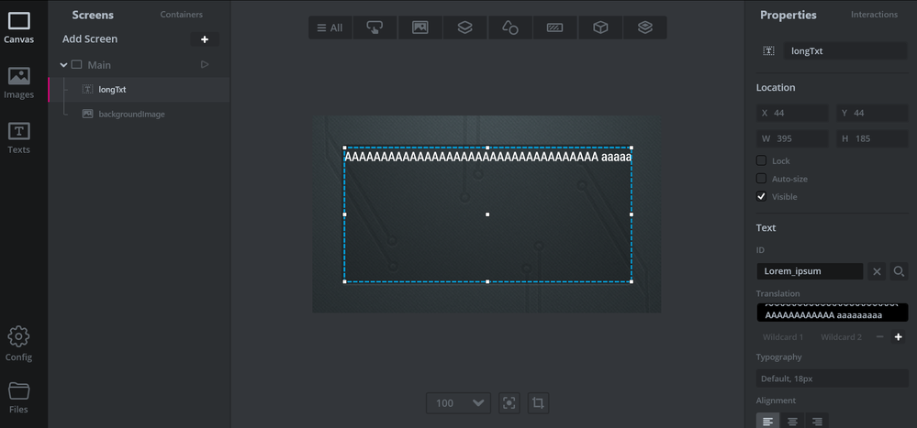This screenshot has height=428, width=917.
Task: Open the Progress indicators widget group (striped bar)
Action: [x=555, y=27]
